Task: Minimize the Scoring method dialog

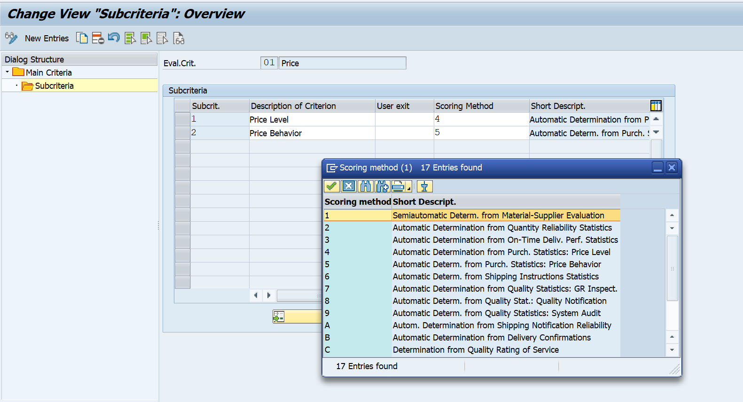Action: tap(657, 167)
